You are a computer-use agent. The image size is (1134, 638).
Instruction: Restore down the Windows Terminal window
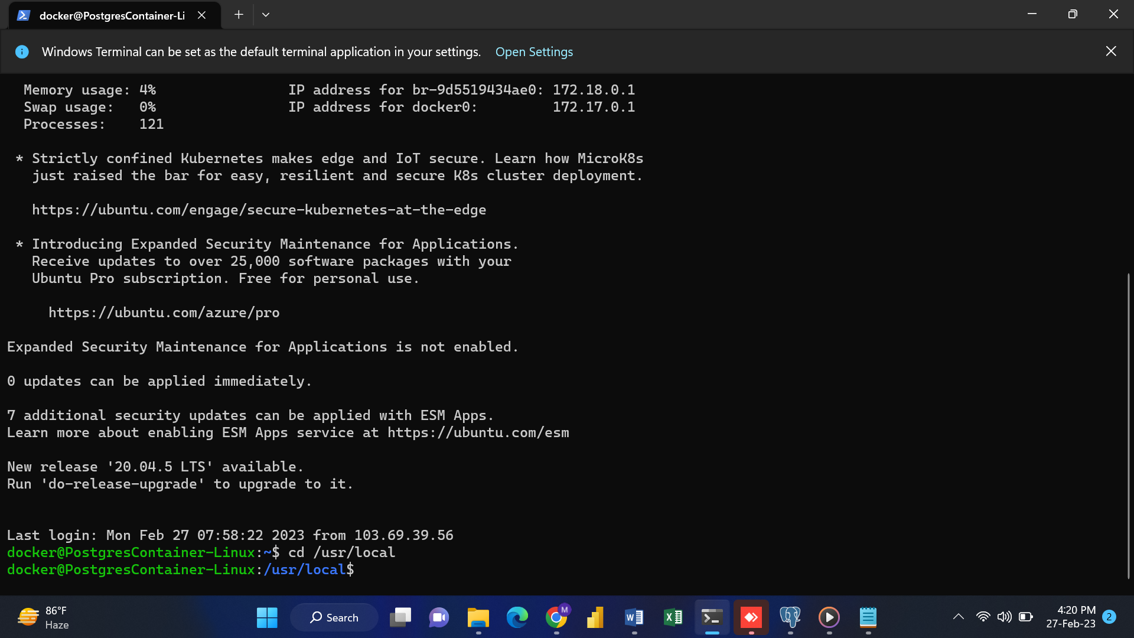[x=1073, y=14]
